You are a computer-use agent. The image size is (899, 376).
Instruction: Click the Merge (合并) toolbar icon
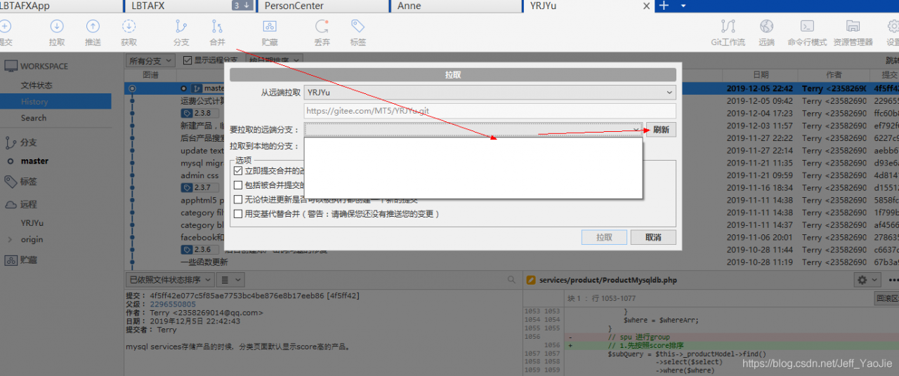(x=217, y=27)
